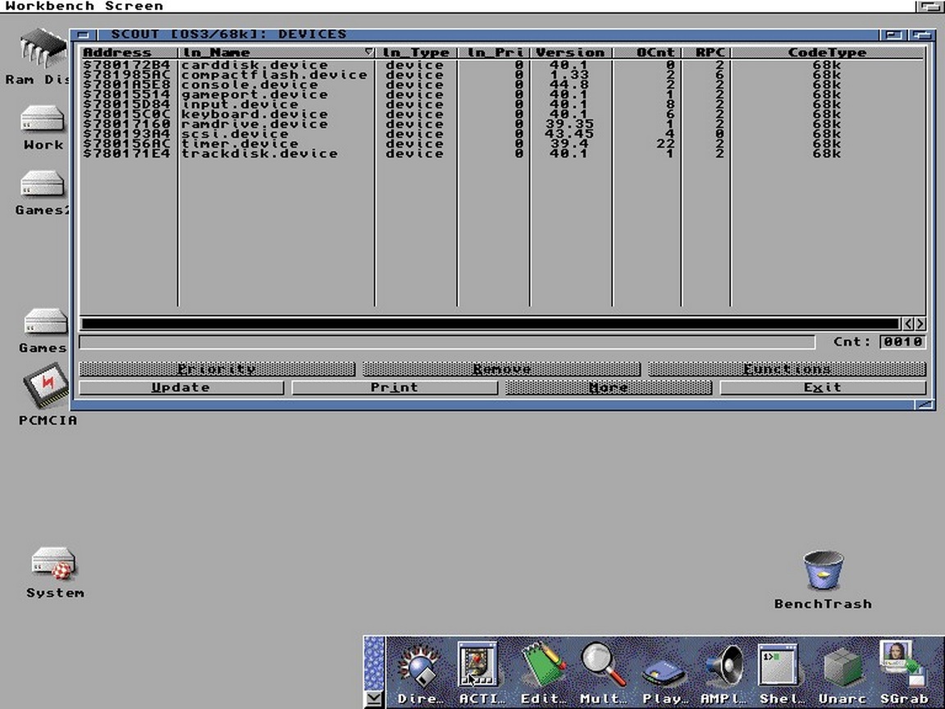
Task: Click the disabled Remove button
Action: (501, 369)
